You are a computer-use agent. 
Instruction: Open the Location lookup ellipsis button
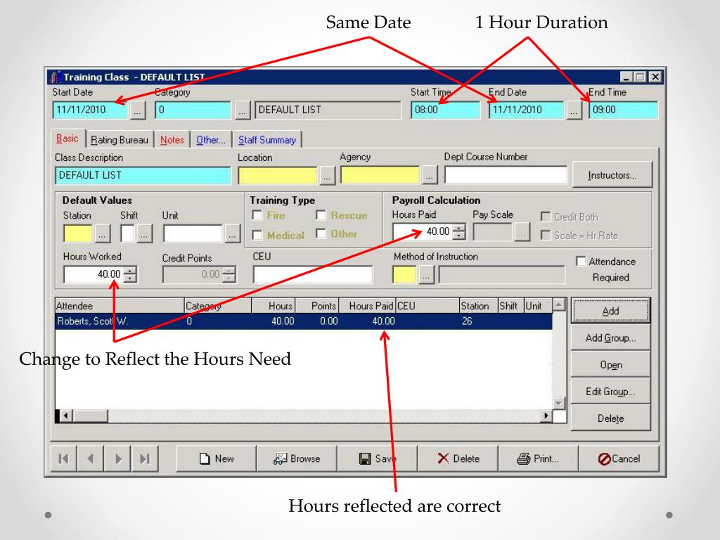click(x=327, y=176)
